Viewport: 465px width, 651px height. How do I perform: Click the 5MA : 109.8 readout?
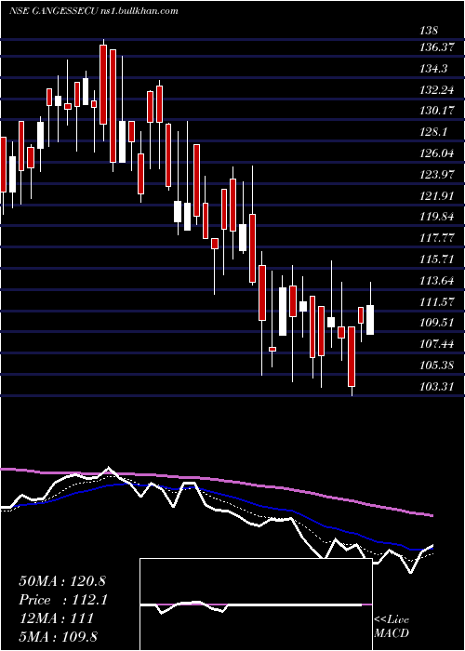point(59,636)
